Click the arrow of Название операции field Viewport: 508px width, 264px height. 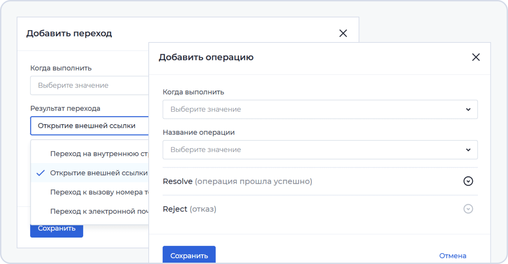pos(468,150)
